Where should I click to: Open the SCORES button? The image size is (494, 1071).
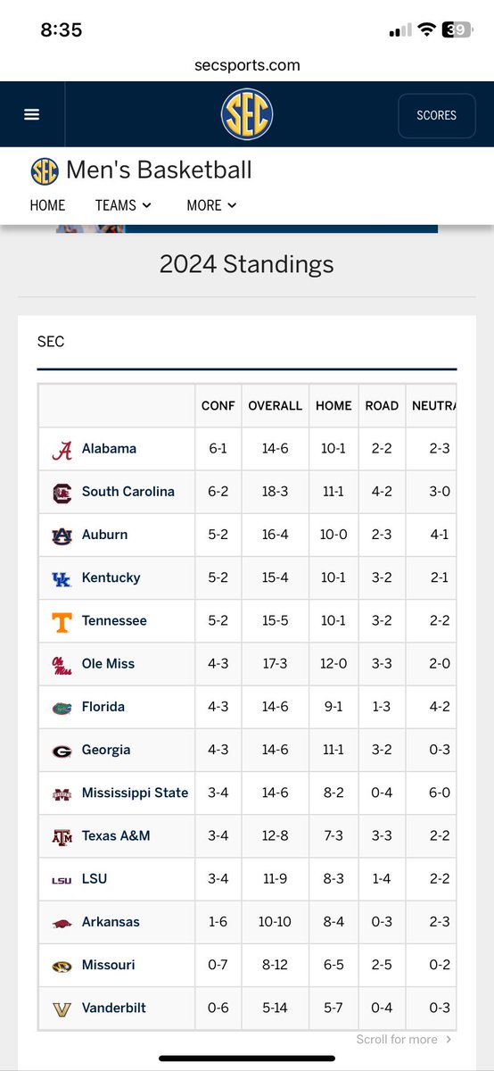tap(437, 115)
